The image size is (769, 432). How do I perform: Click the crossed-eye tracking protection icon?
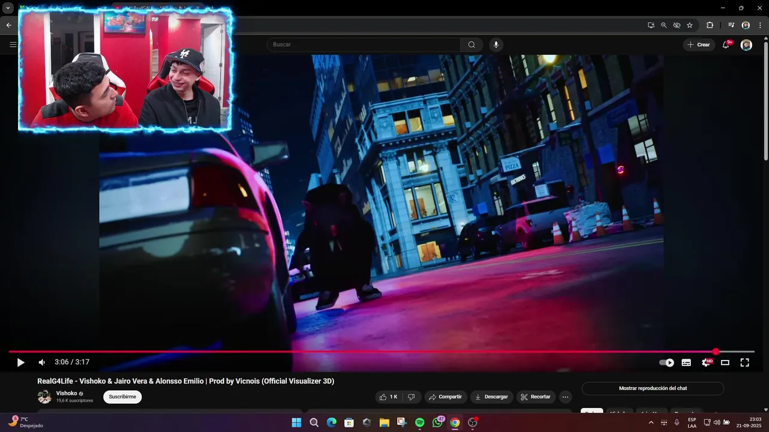tap(676, 25)
